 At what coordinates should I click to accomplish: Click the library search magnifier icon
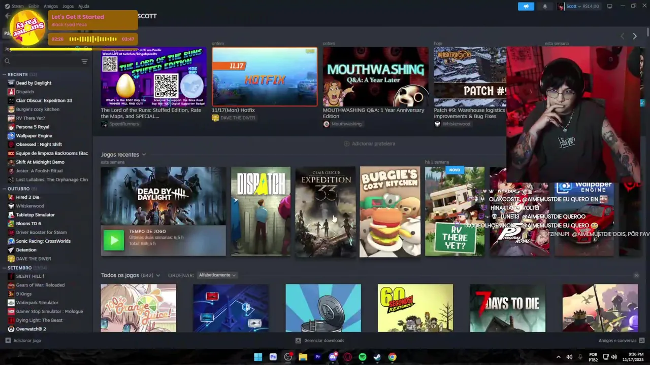7,61
